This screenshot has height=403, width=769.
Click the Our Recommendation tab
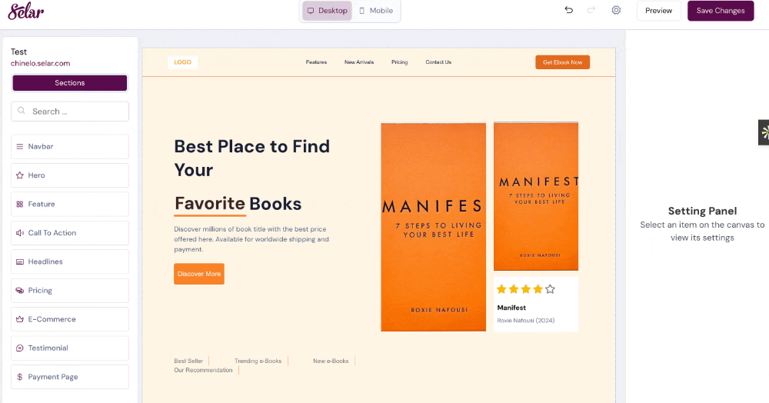click(x=203, y=370)
